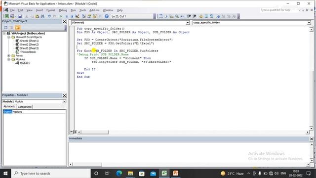Collapse the VBAProject (listbox.xlsm) tree node

pyautogui.click(x=4, y=34)
